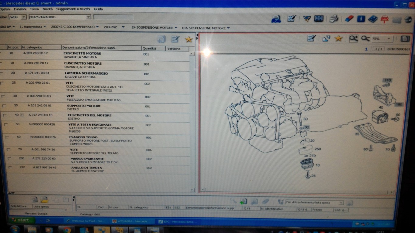
Task: Open the blue help book icon
Action: [x=372, y=19]
